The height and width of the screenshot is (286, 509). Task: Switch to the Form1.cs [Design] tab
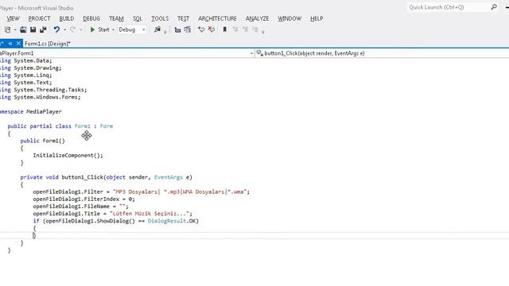pyautogui.click(x=48, y=44)
